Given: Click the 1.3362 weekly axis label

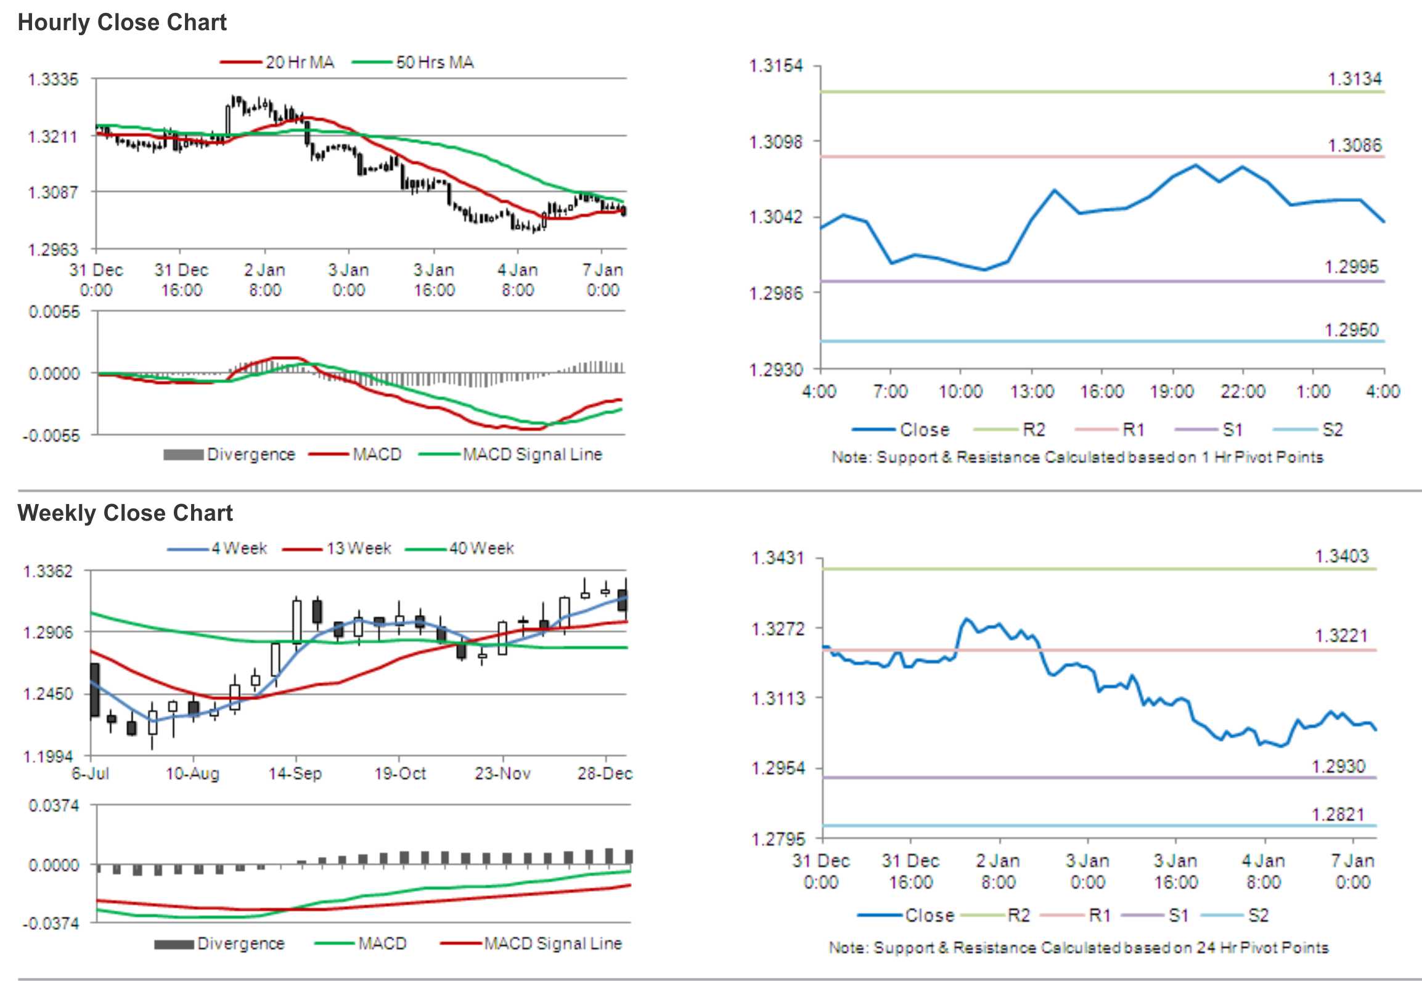Looking at the screenshot, I should pyautogui.click(x=48, y=571).
